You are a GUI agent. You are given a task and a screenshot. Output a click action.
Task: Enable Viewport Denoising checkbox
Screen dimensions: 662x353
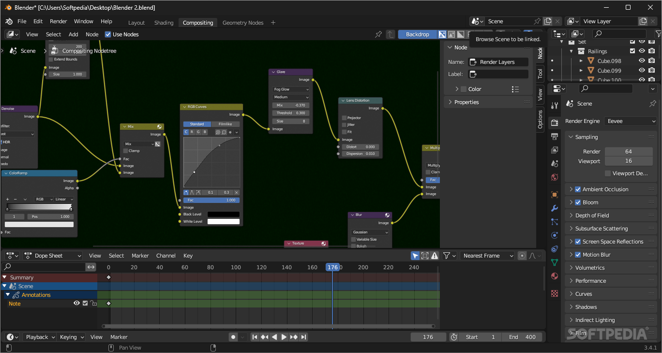(x=608, y=173)
